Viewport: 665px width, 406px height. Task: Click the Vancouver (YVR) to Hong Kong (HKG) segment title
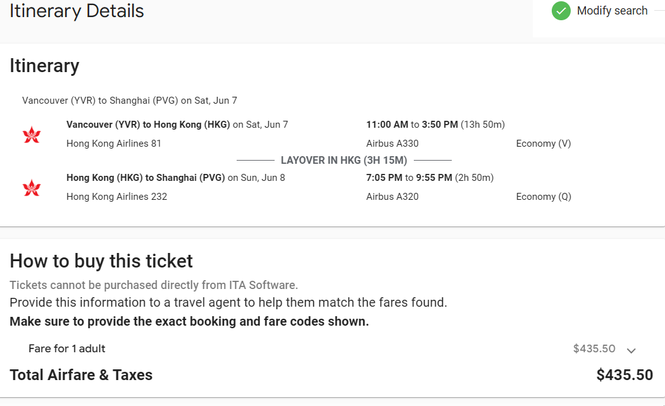click(148, 125)
